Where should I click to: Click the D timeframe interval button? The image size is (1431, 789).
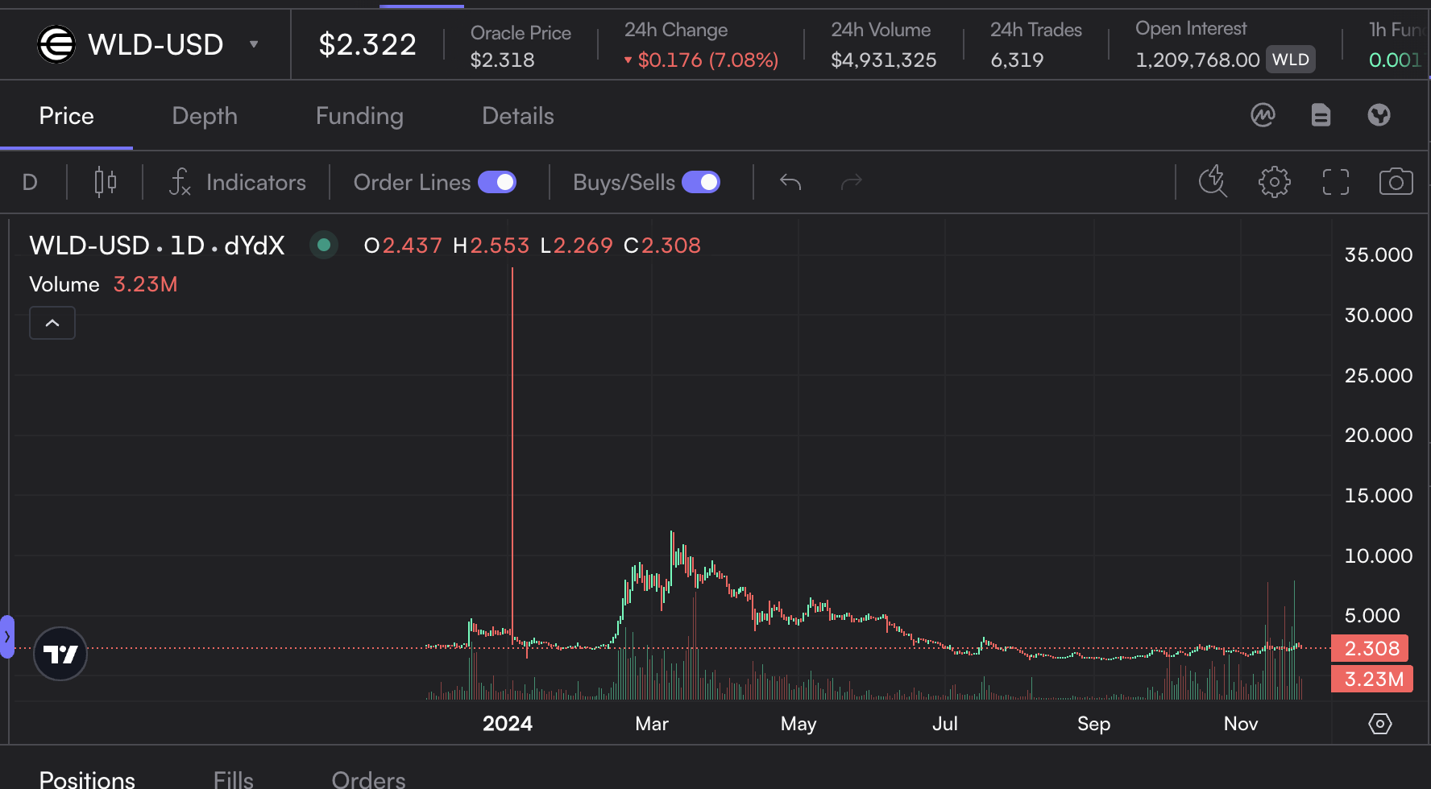[30, 183]
